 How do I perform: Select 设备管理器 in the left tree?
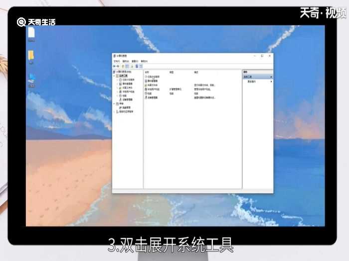[x=128, y=99]
